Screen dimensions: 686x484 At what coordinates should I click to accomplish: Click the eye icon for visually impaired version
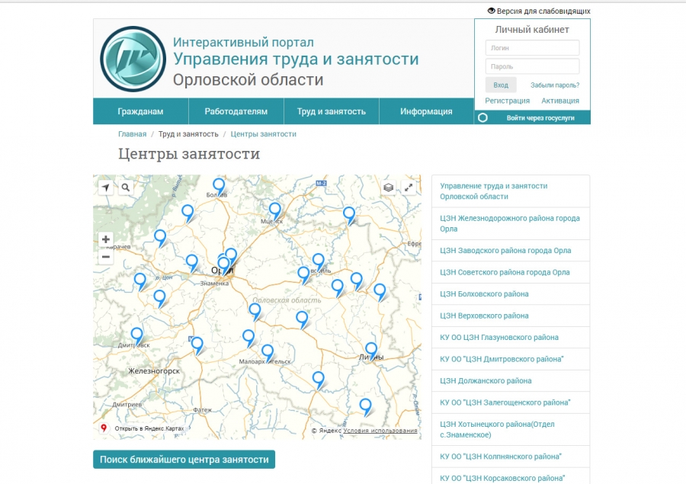(x=492, y=11)
